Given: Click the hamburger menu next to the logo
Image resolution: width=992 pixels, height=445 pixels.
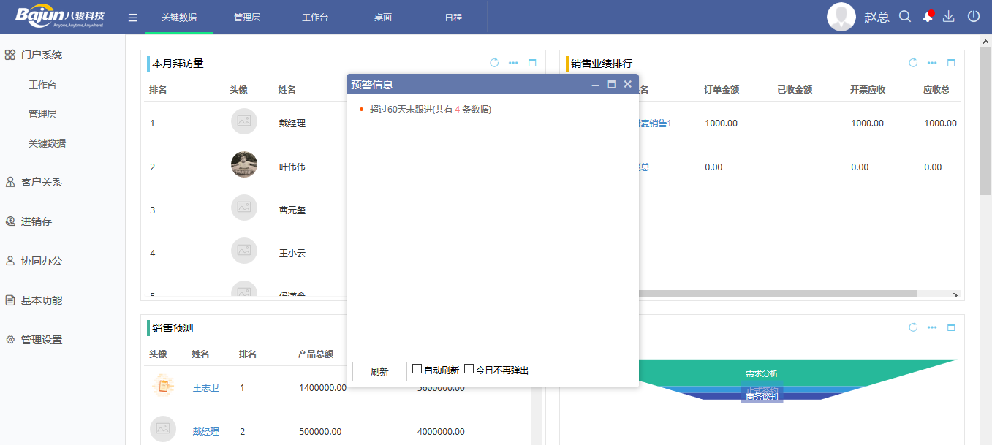Looking at the screenshot, I should pyautogui.click(x=132, y=15).
